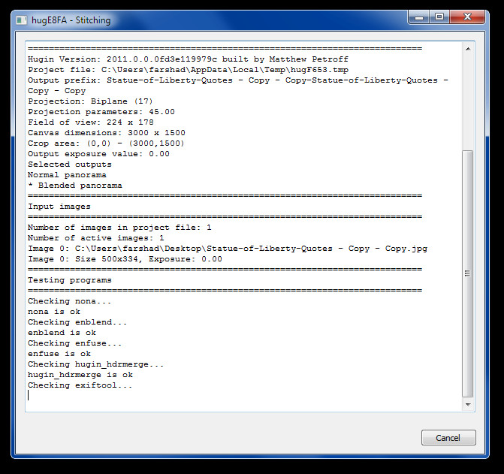Click the 'Checking enfuse...' line
This screenshot has width=504, height=474.
pyautogui.click(x=74, y=343)
